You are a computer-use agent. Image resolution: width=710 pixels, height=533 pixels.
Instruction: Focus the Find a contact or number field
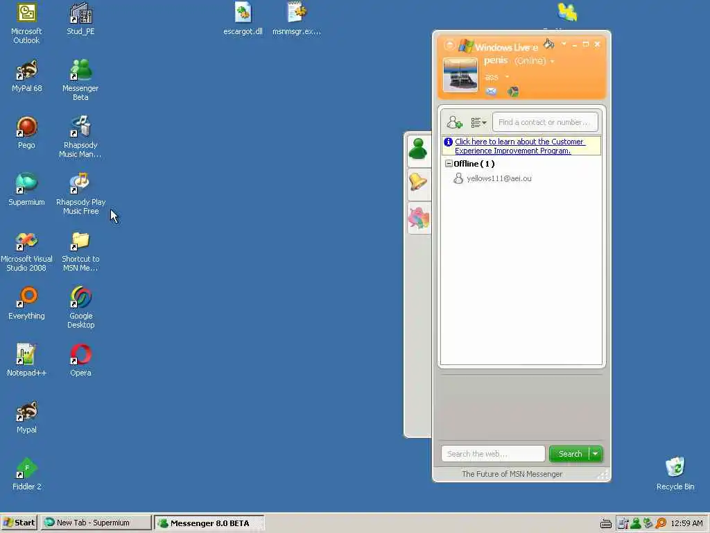point(545,122)
